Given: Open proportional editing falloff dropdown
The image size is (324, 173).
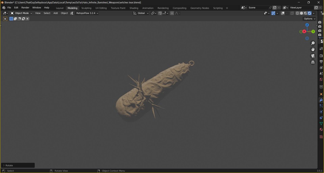Looking at the screenshot, I should [177, 13].
